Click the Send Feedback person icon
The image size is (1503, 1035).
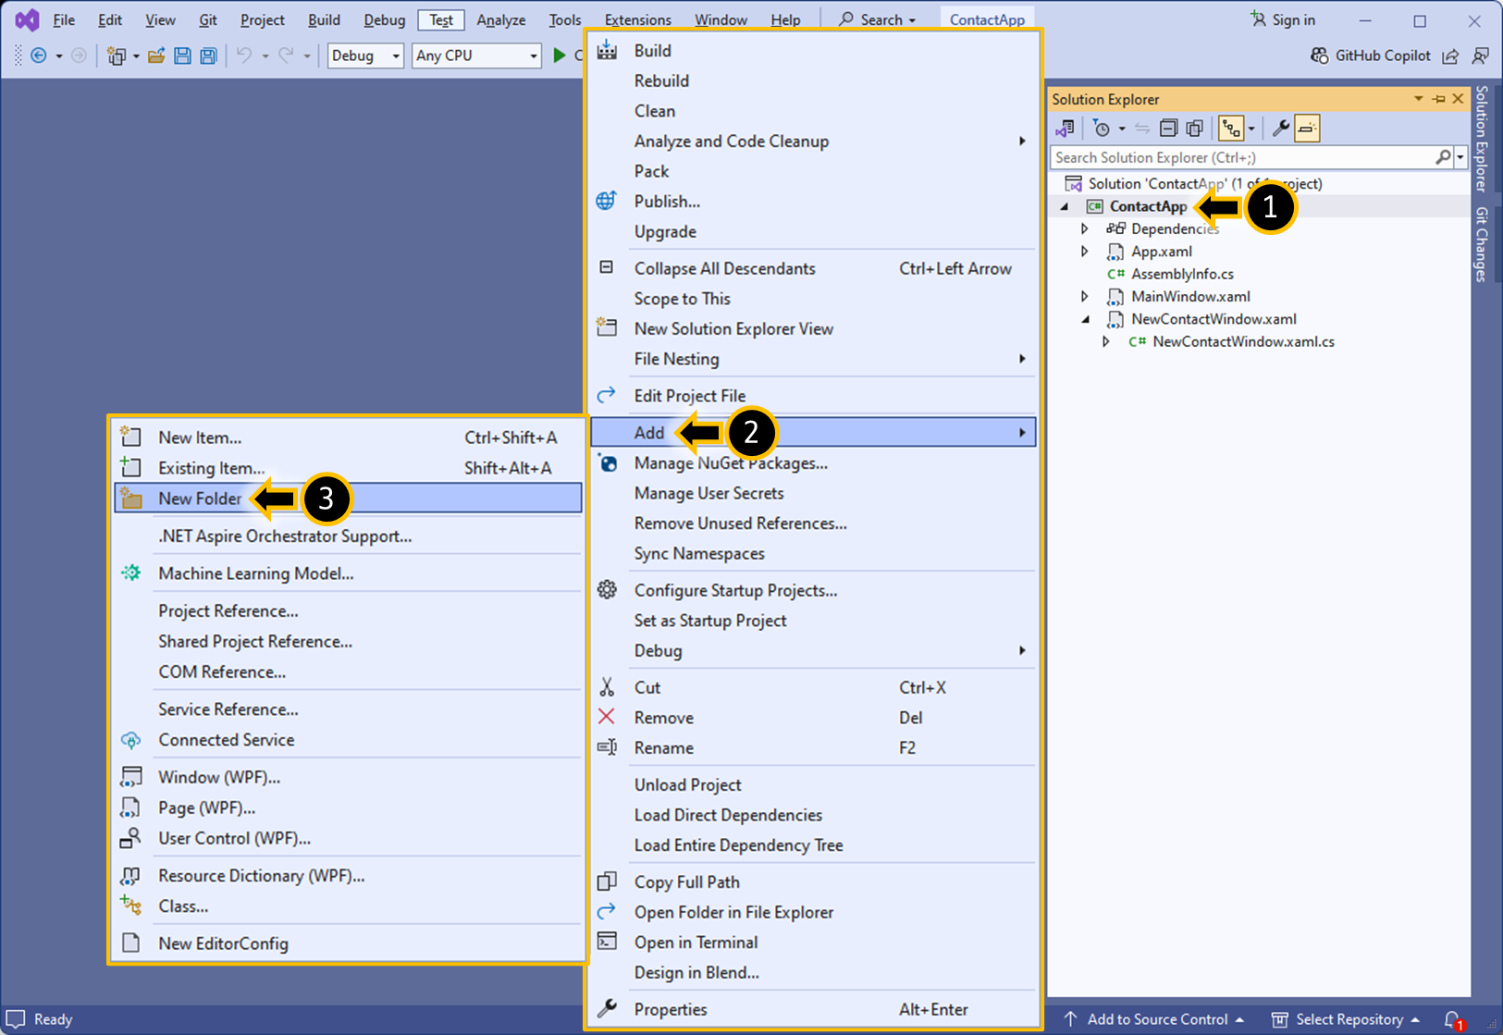point(1481,56)
